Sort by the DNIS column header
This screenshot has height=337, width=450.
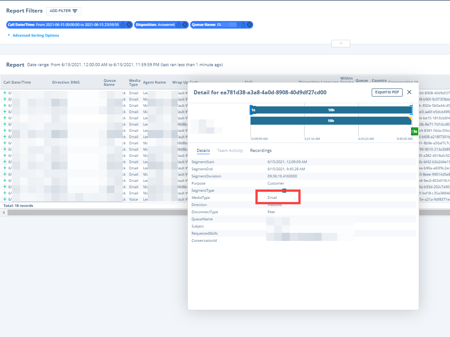(75, 82)
